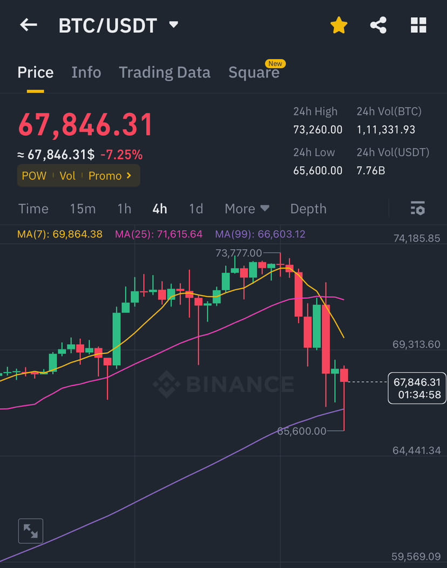Screen dimensions: 447x568
Task: Tap the back arrow to exit chart
Action: click(x=28, y=25)
